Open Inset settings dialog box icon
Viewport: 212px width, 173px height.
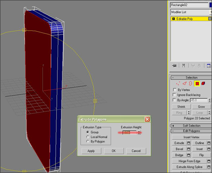coord(209,149)
